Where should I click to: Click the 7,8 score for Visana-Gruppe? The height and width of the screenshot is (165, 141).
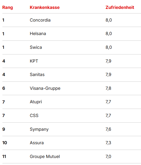[108, 88]
